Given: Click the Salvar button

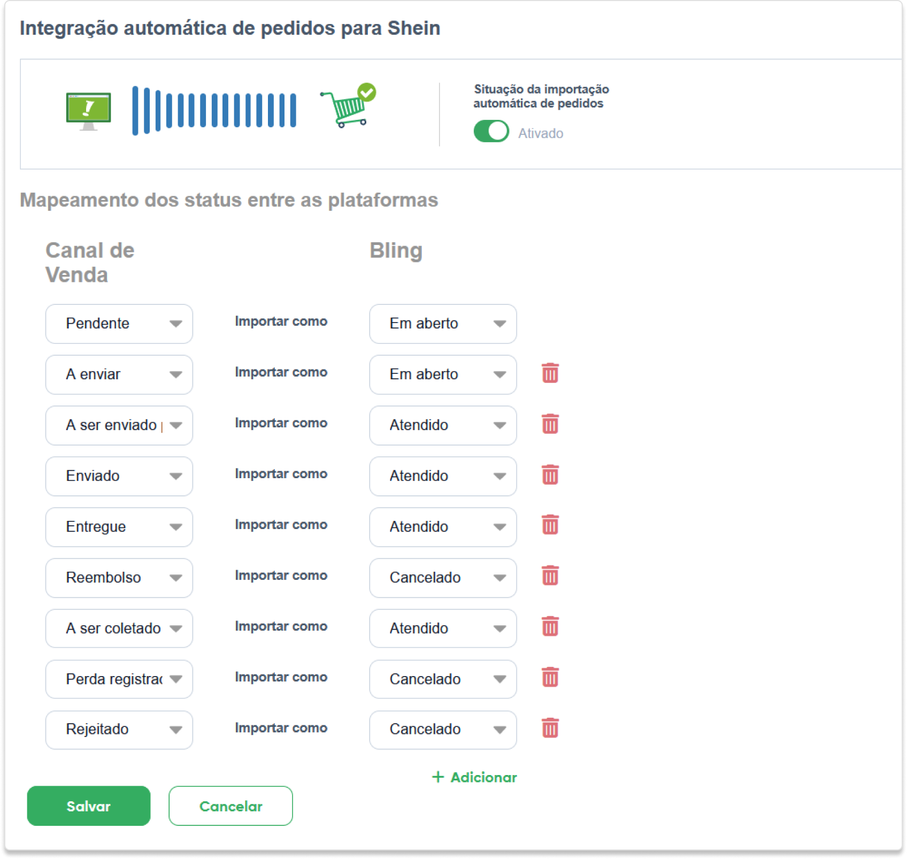Looking at the screenshot, I should (x=89, y=806).
